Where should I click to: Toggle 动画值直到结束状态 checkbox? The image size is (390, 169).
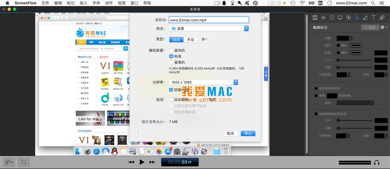click(x=316, y=114)
